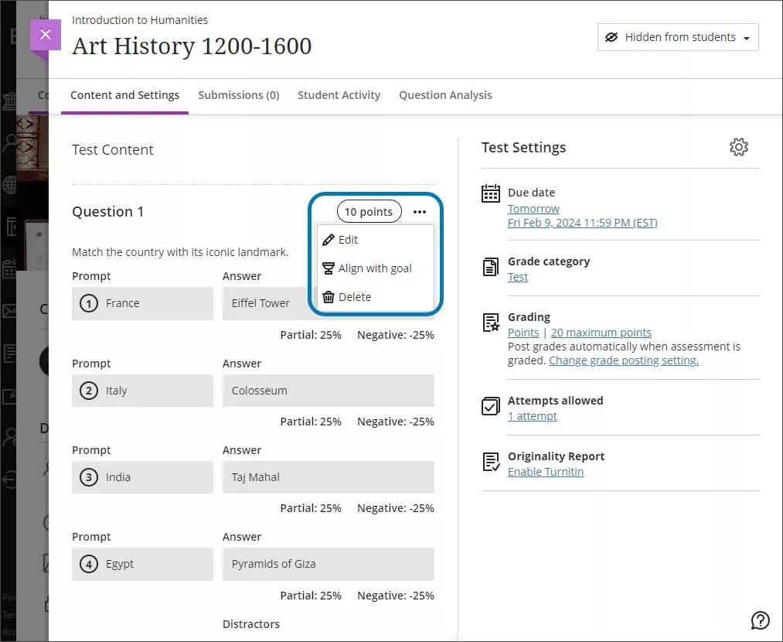Click the pencil icon next to Edit
Image resolution: width=783 pixels, height=642 pixels.
click(x=328, y=240)
